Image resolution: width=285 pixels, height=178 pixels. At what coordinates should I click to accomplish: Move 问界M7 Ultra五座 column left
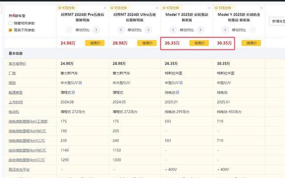tap(121, 30)
